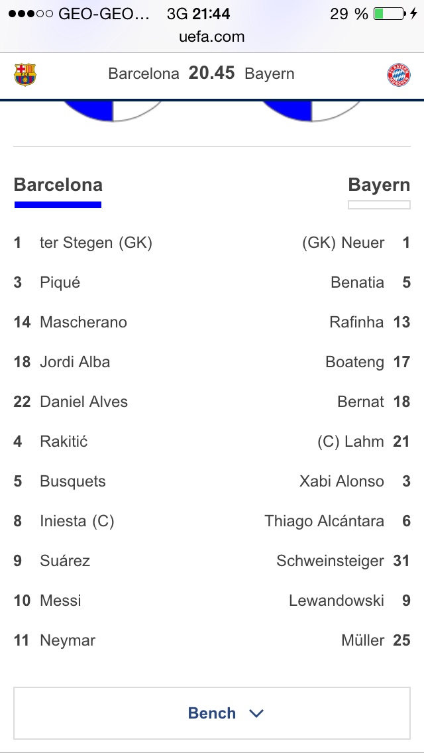
Task: Expand the Bench section chevron
Action: pyautogui.click(x=256, y=713)
